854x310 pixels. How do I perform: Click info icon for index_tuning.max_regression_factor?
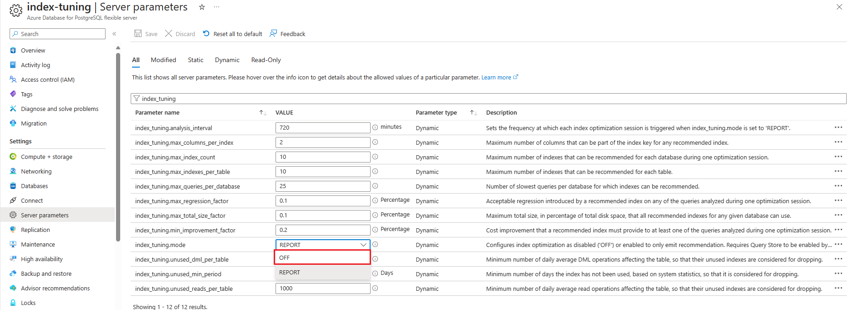pos(375,200)
